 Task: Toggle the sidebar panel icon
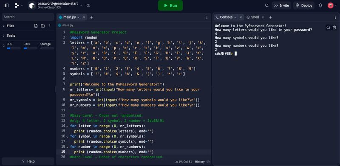(x=7, y=6)
